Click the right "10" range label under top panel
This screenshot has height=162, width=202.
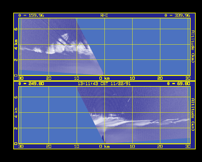pos(132,78)
